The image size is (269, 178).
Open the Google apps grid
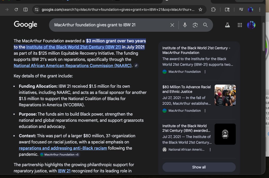click(x=240, y=25)
